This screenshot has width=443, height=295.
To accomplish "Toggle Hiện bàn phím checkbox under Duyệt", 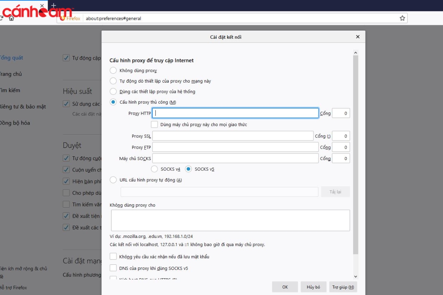I will [66, 181].
